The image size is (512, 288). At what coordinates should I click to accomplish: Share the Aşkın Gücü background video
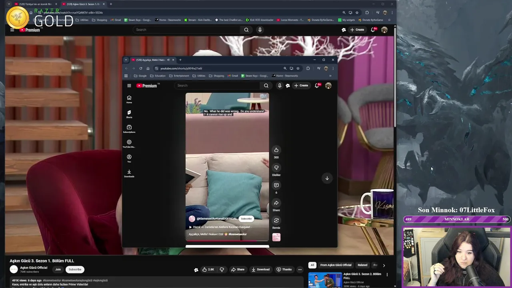tap(238, 270)
